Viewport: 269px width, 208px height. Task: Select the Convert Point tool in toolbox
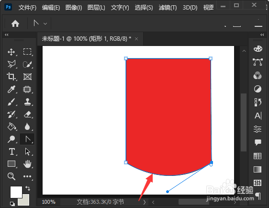click(x=27, y=139)
